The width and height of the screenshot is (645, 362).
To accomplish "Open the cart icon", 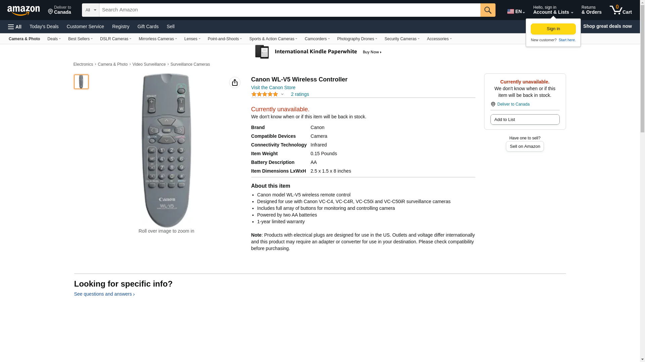I will click(x=620, y=10).
